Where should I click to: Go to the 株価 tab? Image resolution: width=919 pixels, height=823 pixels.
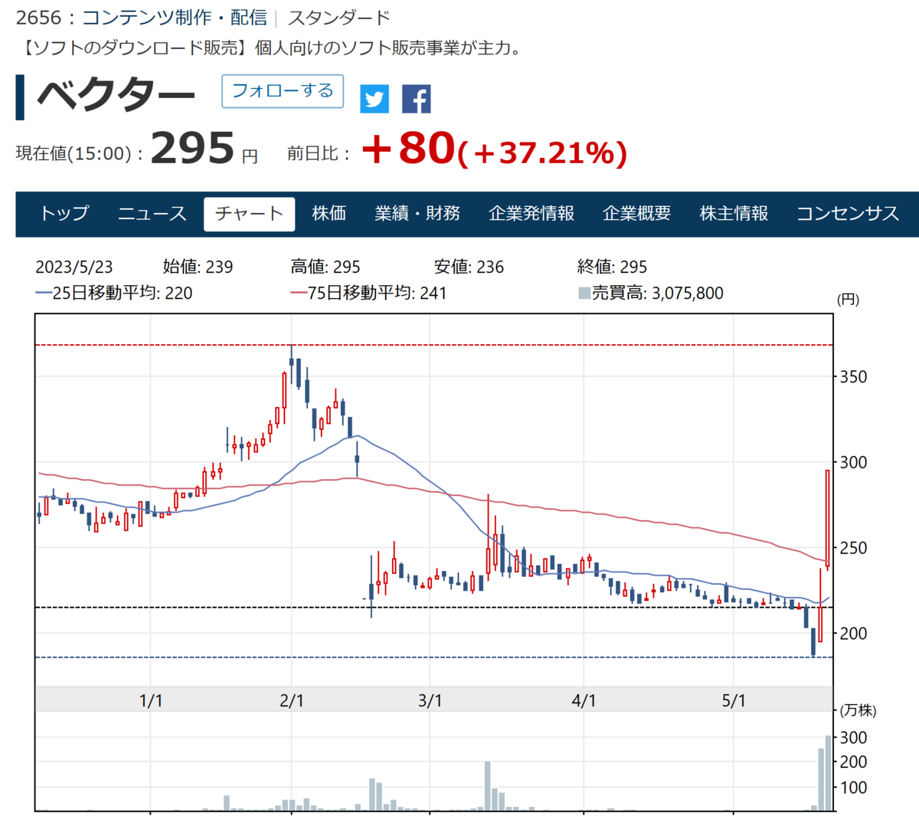[x=329, y=213]
